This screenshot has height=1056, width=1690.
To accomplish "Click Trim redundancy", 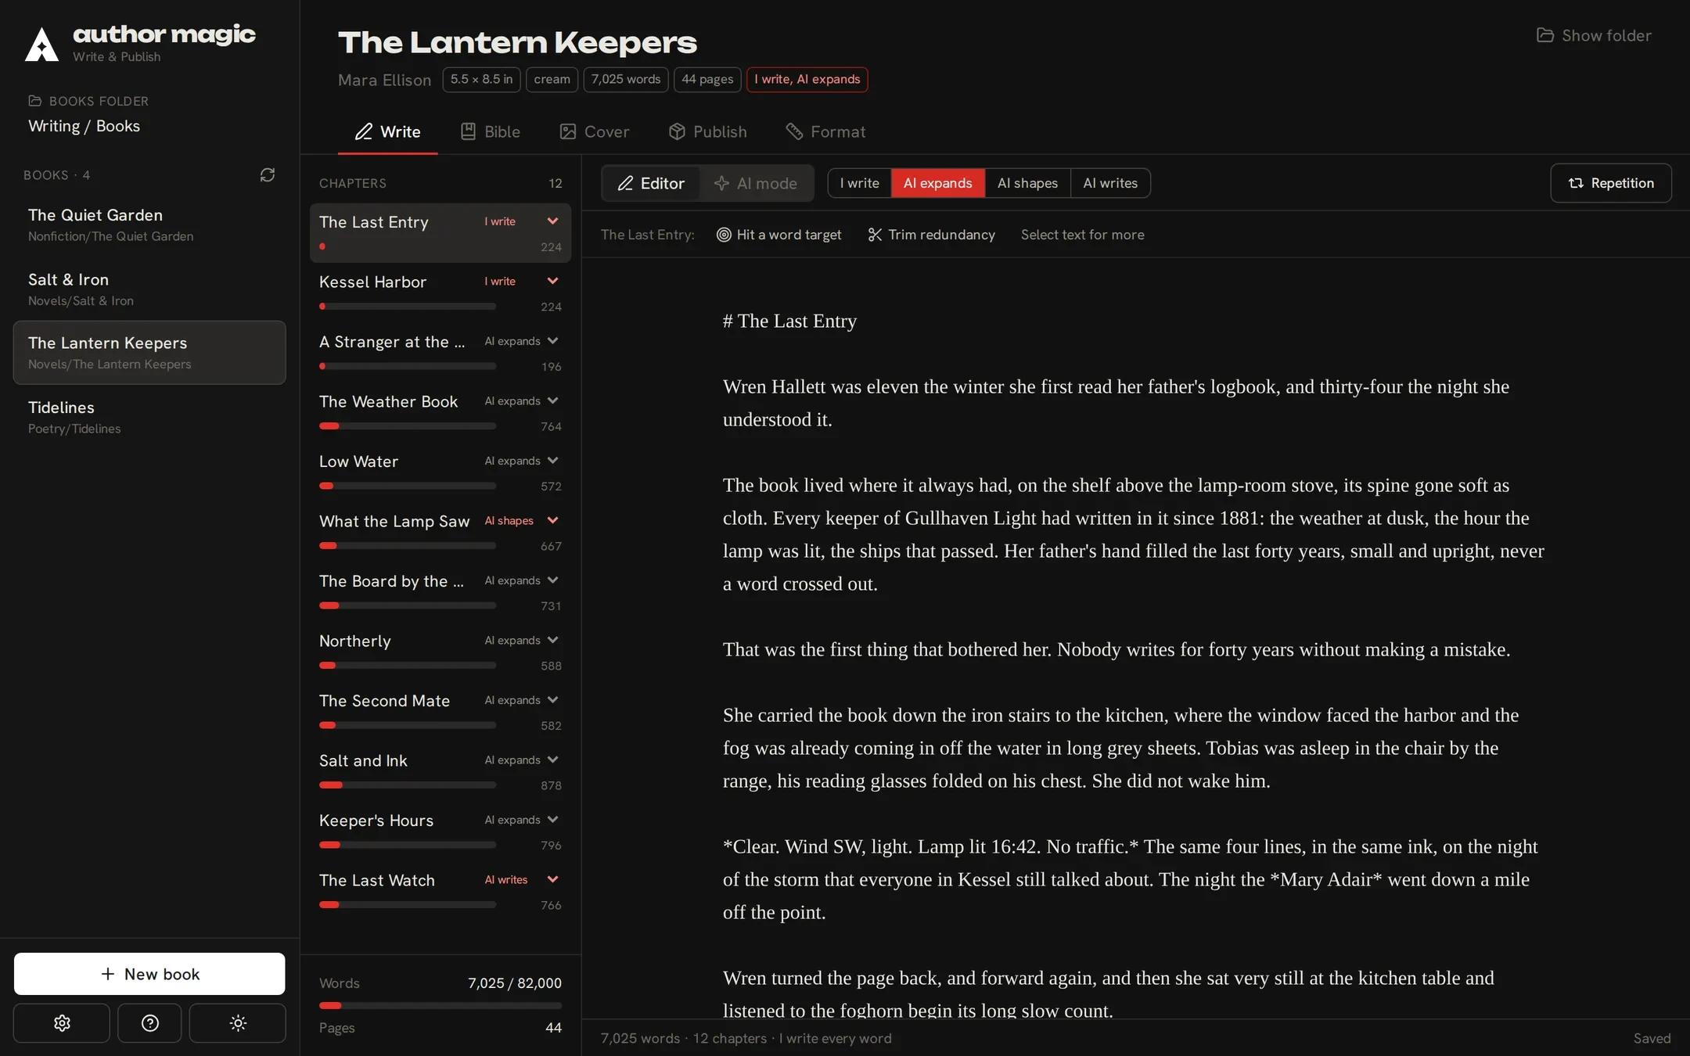I will tap(931, 235).
